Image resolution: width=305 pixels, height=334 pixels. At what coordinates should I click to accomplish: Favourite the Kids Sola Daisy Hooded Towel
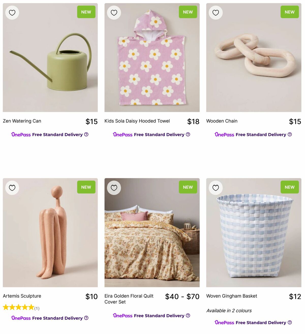click(x=114, y=12)
